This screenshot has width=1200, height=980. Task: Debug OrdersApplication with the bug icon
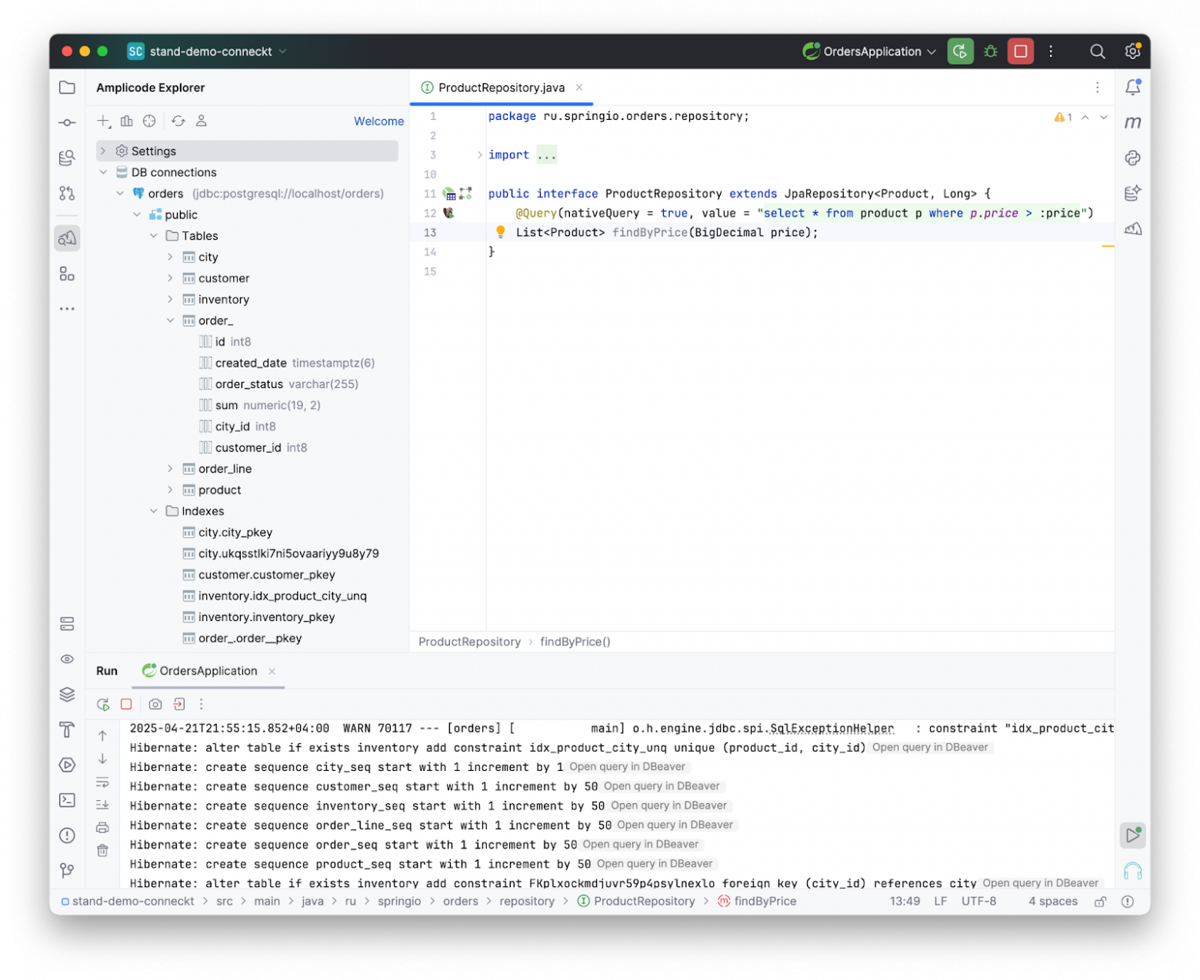[x=991, y=51]
